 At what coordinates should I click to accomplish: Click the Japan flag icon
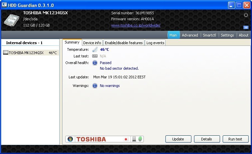pos(126,139)
